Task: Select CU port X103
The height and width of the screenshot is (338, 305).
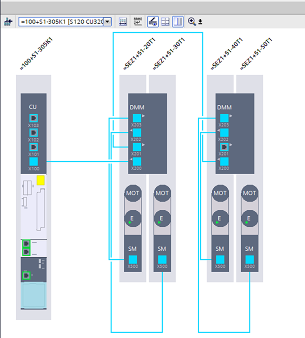Action: coord(34,118)
